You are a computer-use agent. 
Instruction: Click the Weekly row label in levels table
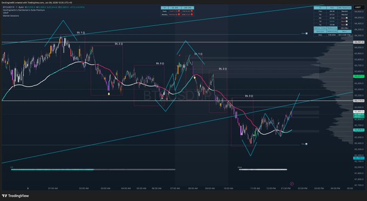(x=164, y=15)
